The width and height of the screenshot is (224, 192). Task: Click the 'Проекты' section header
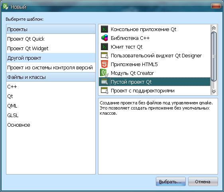(51, 29)
